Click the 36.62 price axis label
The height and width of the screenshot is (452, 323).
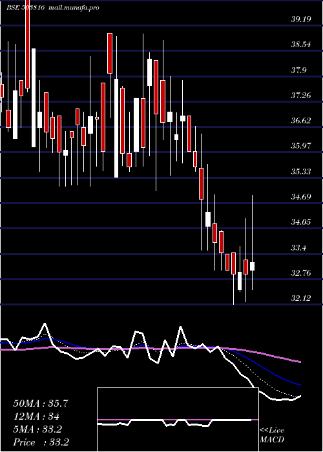(x=301, y=121)
